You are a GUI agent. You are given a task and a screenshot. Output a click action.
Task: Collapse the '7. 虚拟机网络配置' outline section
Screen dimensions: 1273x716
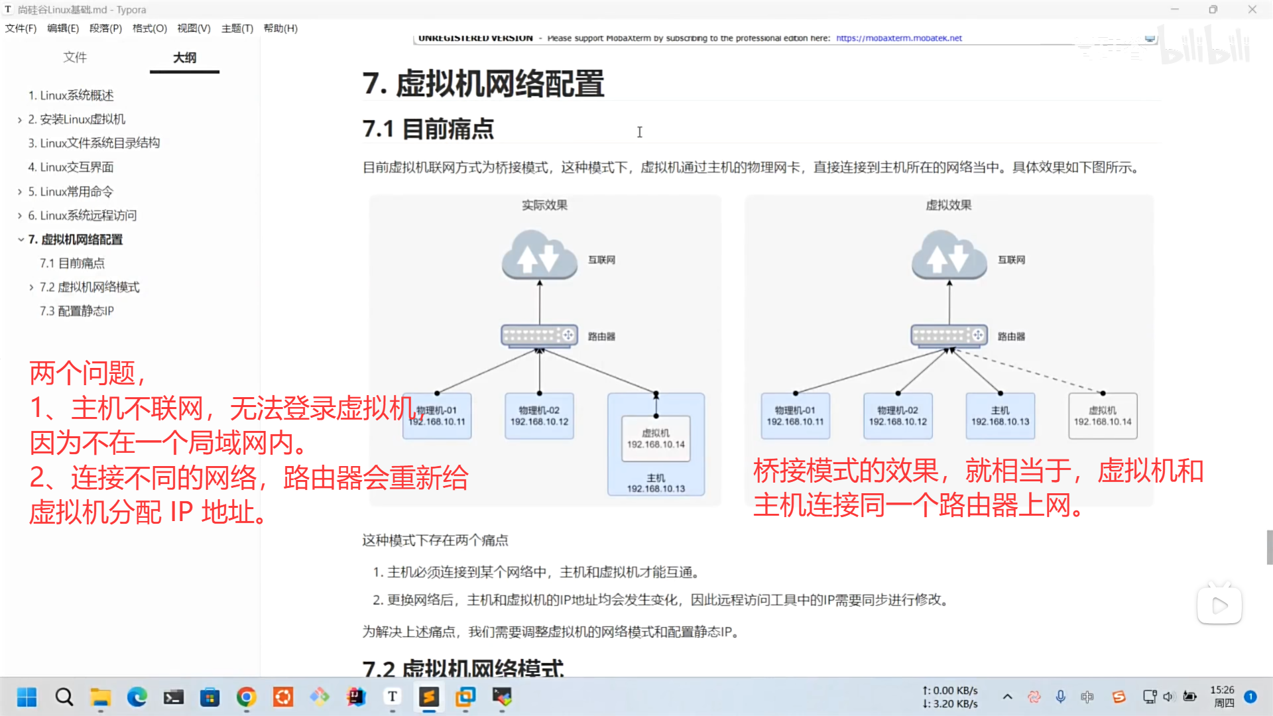pos(21,239)
